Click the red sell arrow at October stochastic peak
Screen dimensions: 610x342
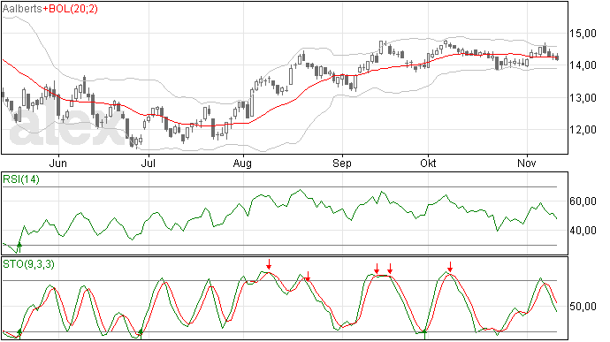450,267
